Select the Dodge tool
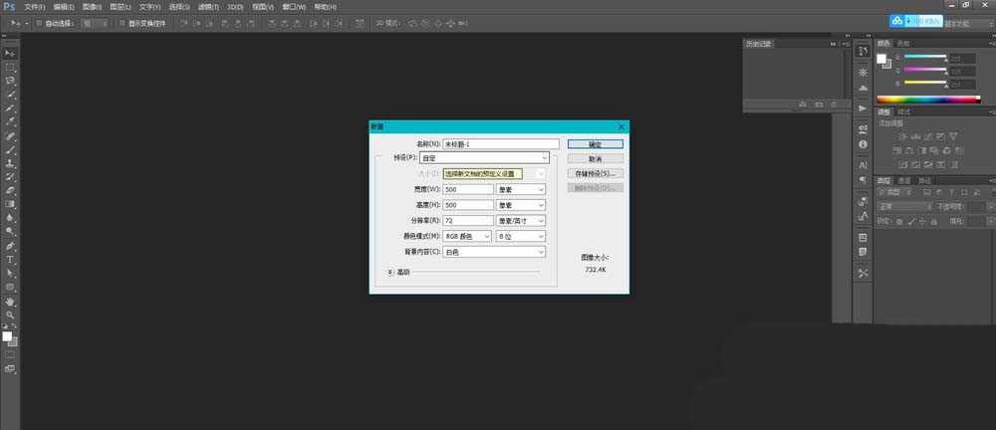 click(x=10, y=232)
